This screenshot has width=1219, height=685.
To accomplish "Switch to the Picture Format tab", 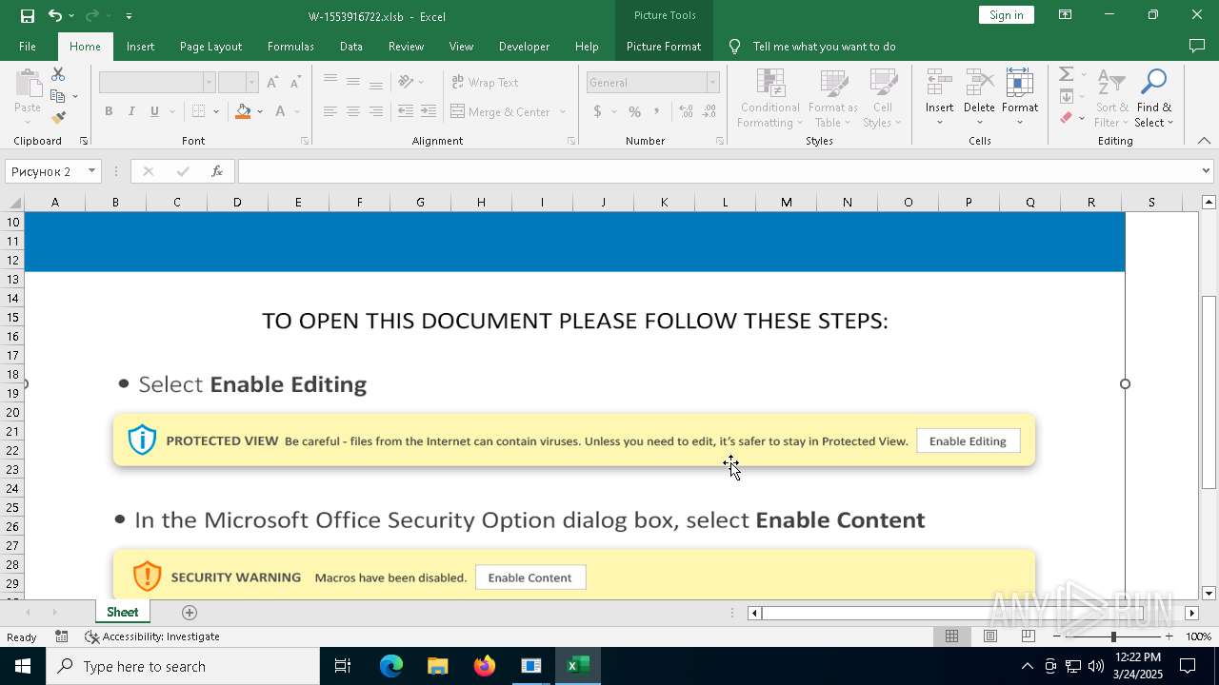I will (x=663, y=46).
